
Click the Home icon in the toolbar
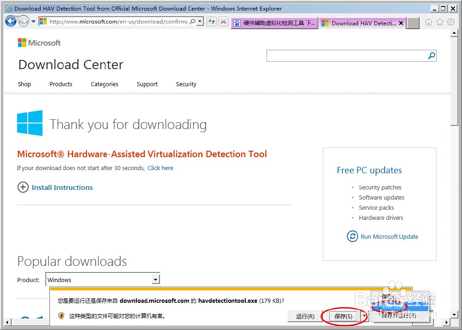(x=429, y=22)
